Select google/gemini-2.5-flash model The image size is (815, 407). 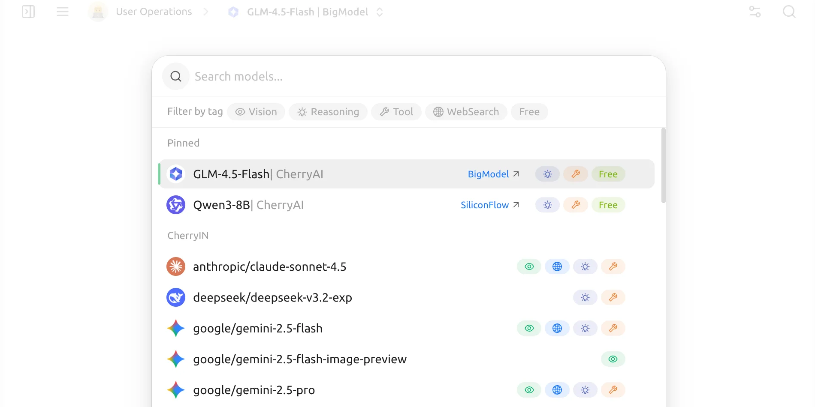click(x=407, y=328)
